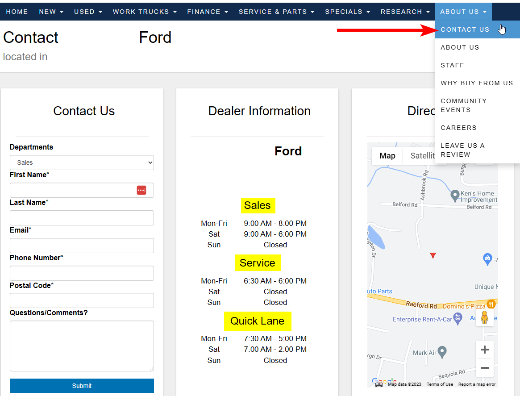Expand the FINANCE menu
Viewport: 520px width, 396px height.
pos(208,12)
